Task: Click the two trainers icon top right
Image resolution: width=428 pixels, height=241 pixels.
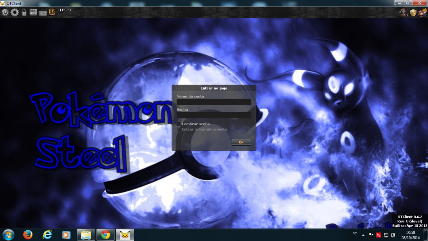Action: [423, 12]
